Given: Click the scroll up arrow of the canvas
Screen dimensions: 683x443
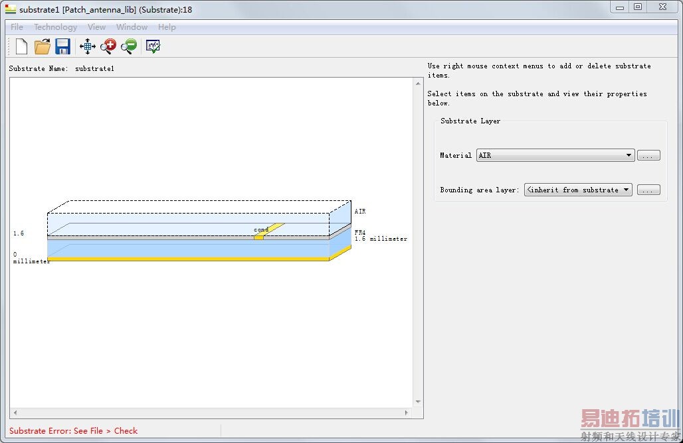Looking at the screenshot, I should [418, 83].
